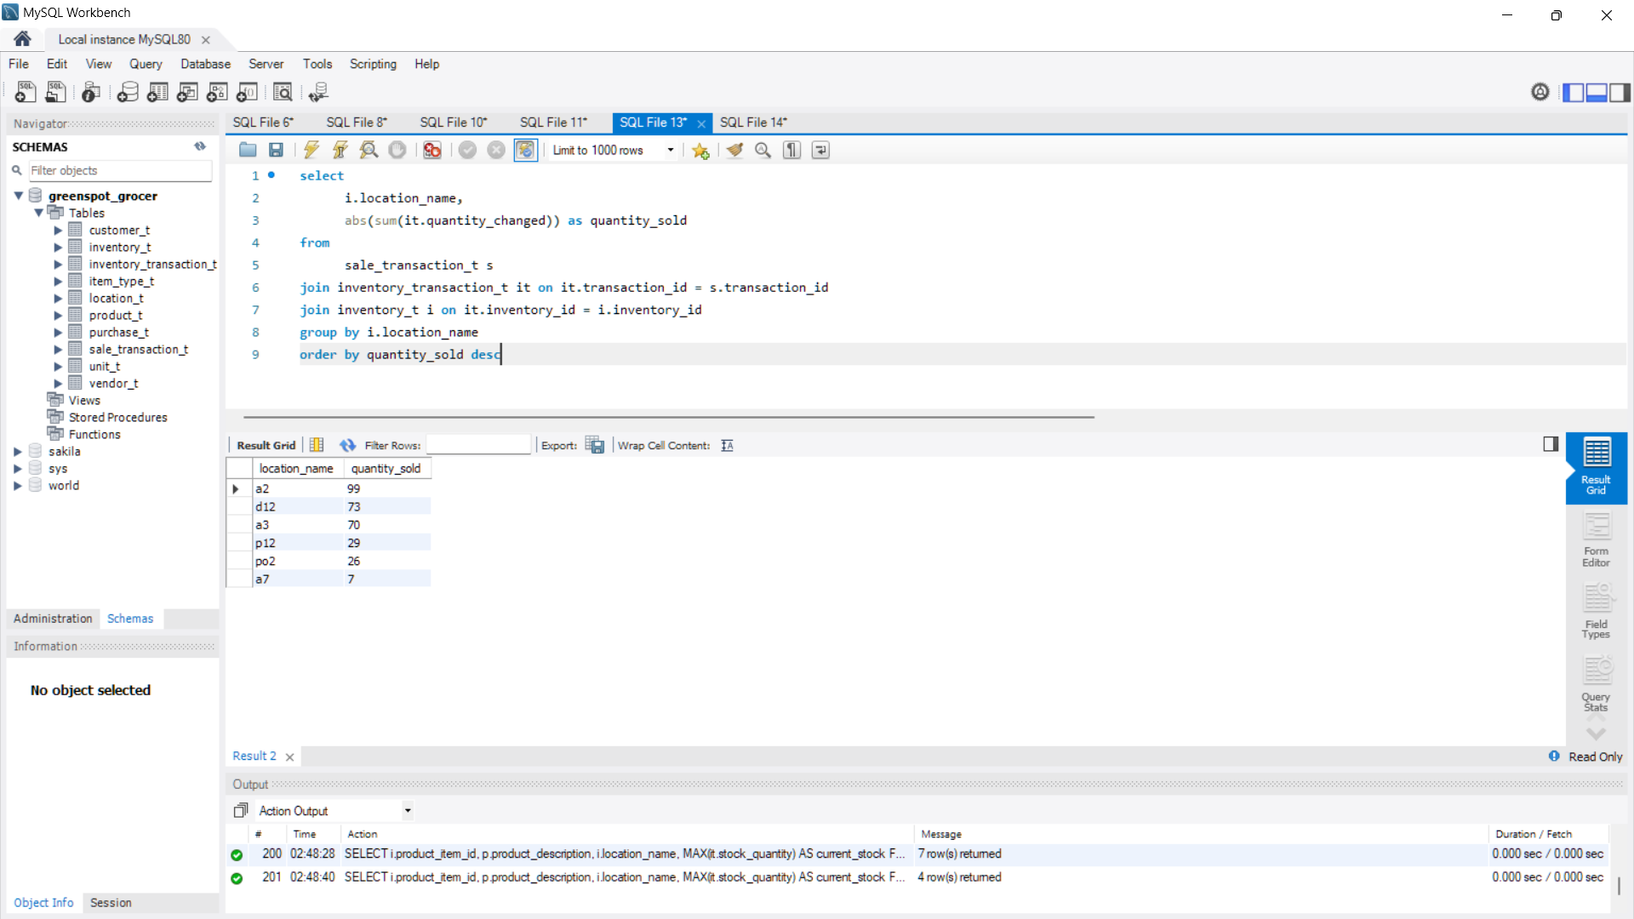The image size is (1634, 919).
Task: Toggle invisible characters pilcrow icon
Action: click(x=792, y=151)
